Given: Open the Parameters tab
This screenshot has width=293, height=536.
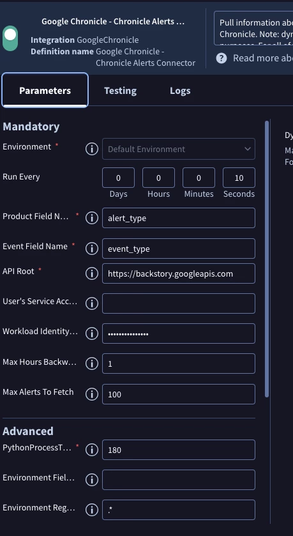Looking at the screenshot, I should [x=45, y=91].
